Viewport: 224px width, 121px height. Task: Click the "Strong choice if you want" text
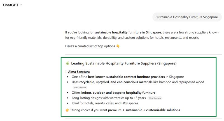tap(88, 110)
